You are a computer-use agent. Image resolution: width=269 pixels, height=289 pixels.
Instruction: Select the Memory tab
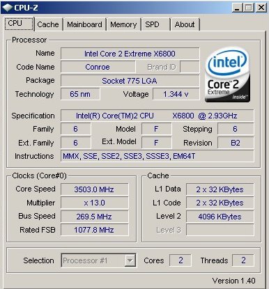tap(123, 24)
